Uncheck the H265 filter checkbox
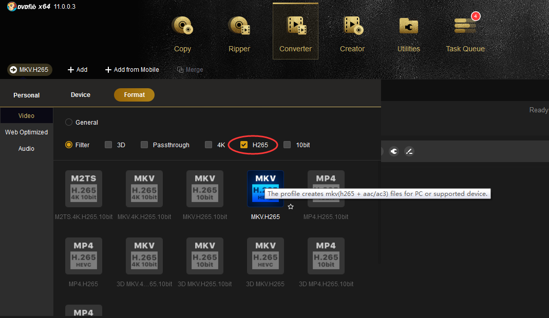The image size is (549, 318). (x=244, y=145)
